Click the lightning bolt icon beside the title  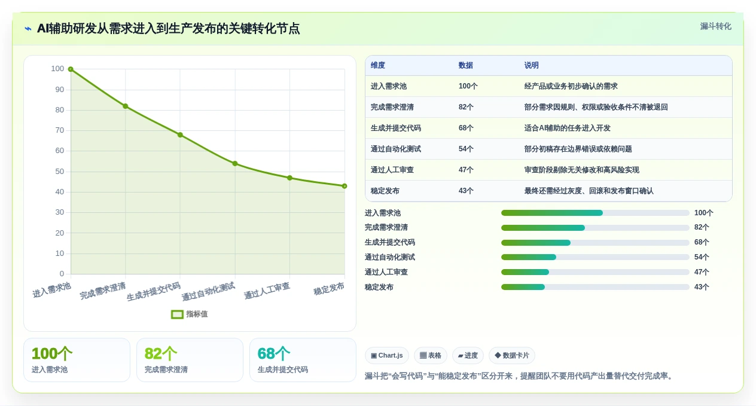pyautogui.click(x=28, y=29)
